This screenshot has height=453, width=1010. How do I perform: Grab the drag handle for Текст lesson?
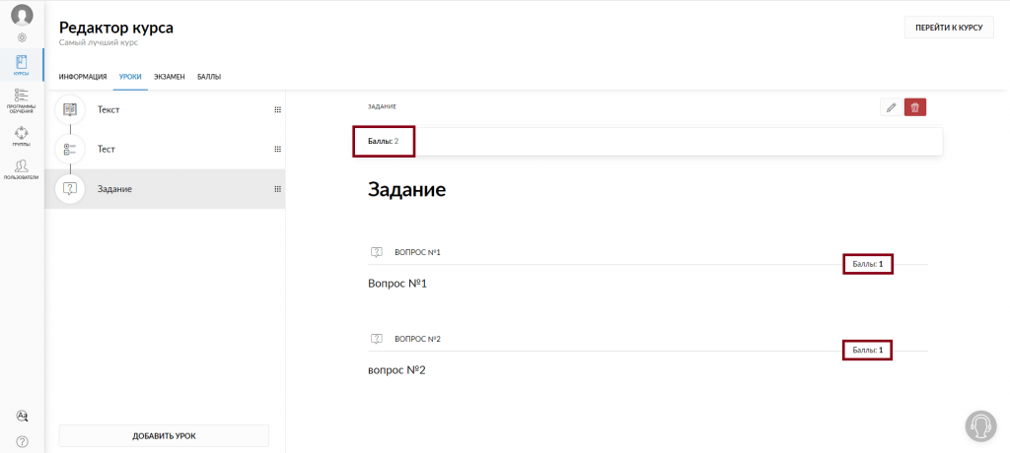tap(277, 110)
